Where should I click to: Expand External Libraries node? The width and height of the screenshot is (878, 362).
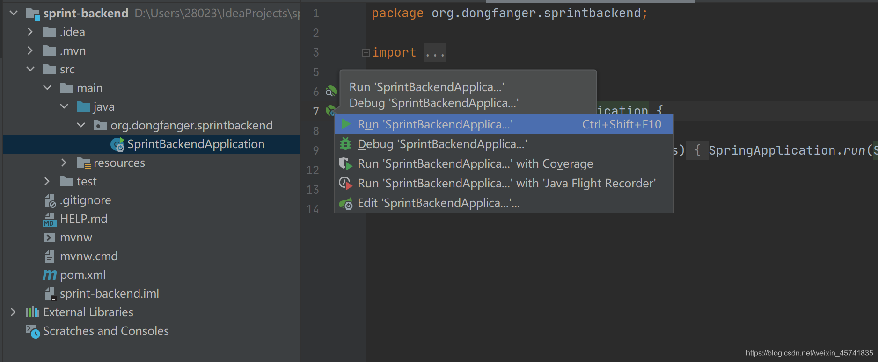pos(14,312)
